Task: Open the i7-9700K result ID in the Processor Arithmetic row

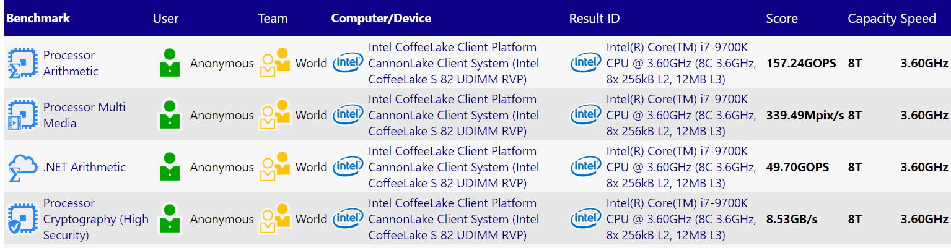Action: (x=681, y=63)
